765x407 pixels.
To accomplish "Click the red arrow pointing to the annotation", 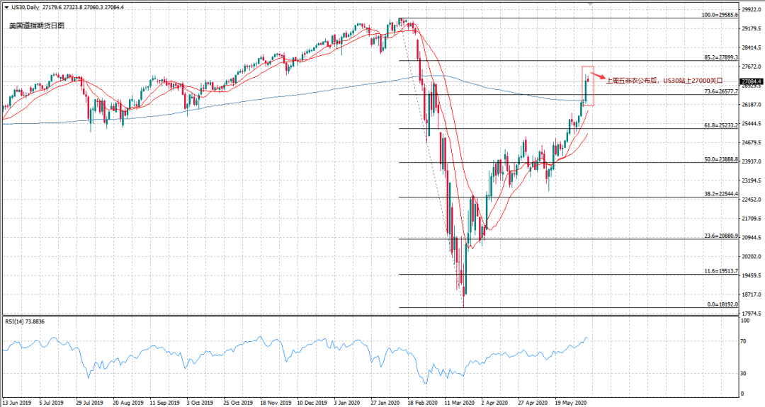I will click(598, 76).
